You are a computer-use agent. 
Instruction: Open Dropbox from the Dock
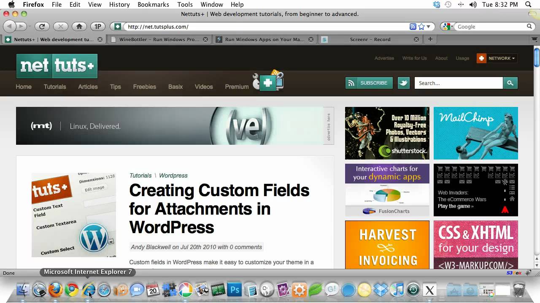click(381, 290)
